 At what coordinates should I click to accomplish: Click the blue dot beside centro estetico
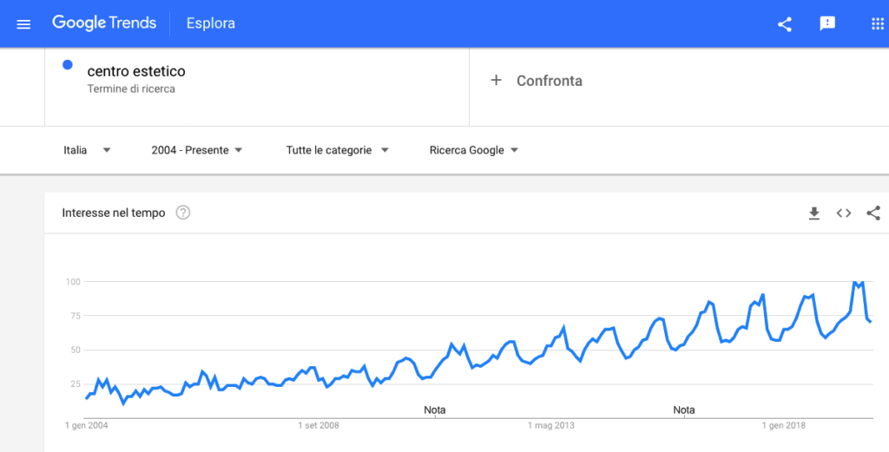(x=68, y=64)
